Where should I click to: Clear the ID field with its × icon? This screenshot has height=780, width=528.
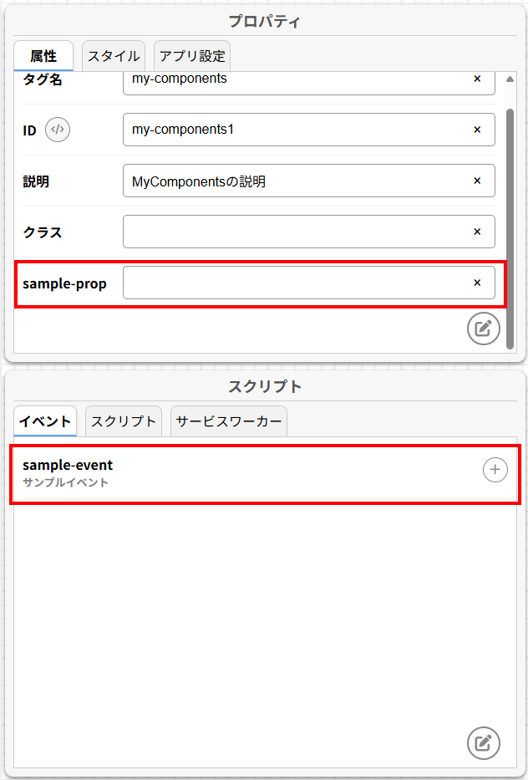pos(477,130)
